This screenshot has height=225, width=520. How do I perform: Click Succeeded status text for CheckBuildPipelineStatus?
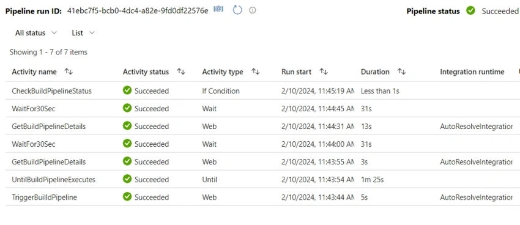(x=152, y=91)
